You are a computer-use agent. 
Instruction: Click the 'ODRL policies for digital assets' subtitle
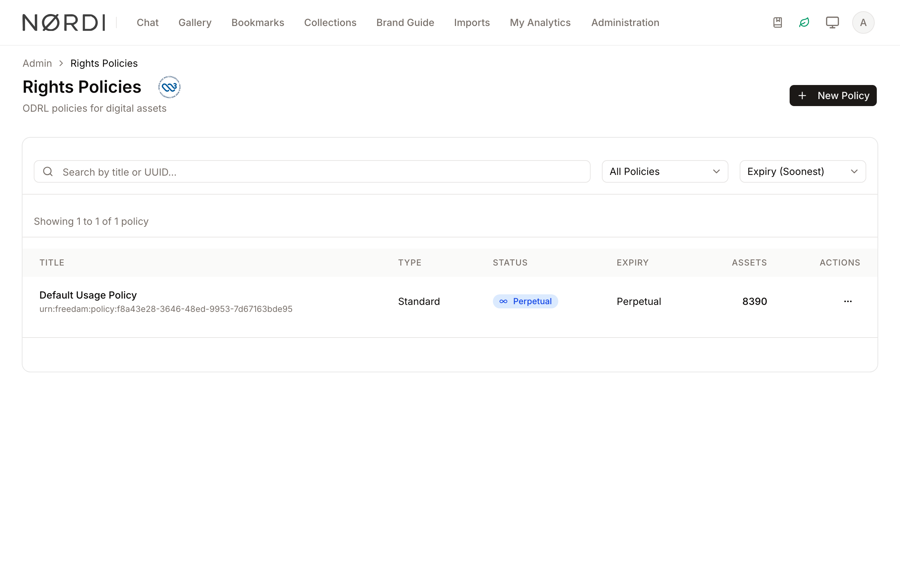[95, 108]
